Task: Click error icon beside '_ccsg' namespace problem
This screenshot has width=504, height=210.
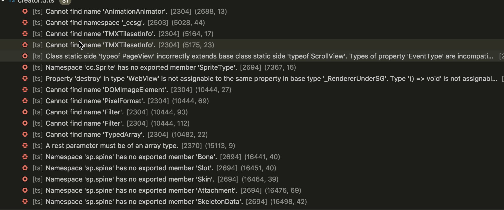Action: pyautogui.click(x=25, y=23)
